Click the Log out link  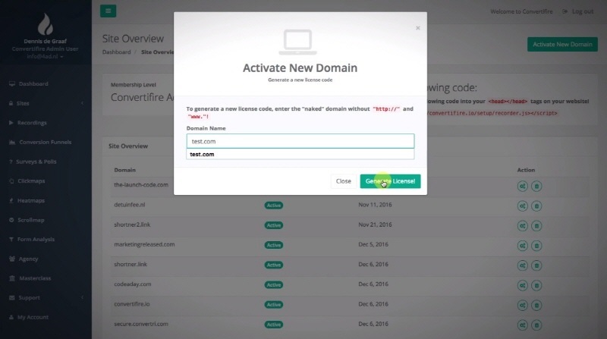click(x=578, y=11)
